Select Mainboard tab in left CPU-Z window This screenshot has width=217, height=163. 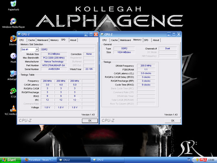tap(42, 40)
